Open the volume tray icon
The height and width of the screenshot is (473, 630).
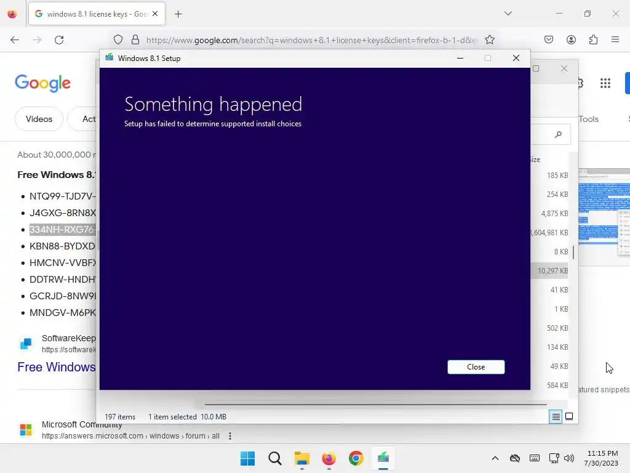click(x=569, y=458)
